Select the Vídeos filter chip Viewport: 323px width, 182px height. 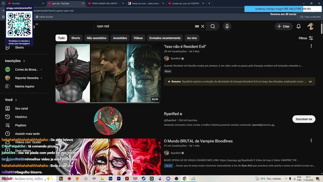pyautogui.click(x=138, y=38)
